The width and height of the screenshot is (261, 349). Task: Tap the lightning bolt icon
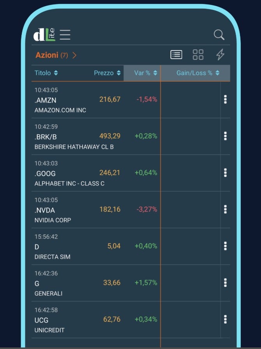click(x=220, y=55)
